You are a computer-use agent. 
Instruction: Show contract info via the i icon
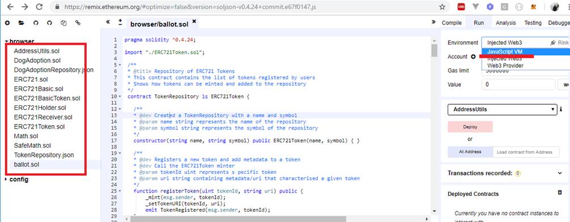coord(562,109)
